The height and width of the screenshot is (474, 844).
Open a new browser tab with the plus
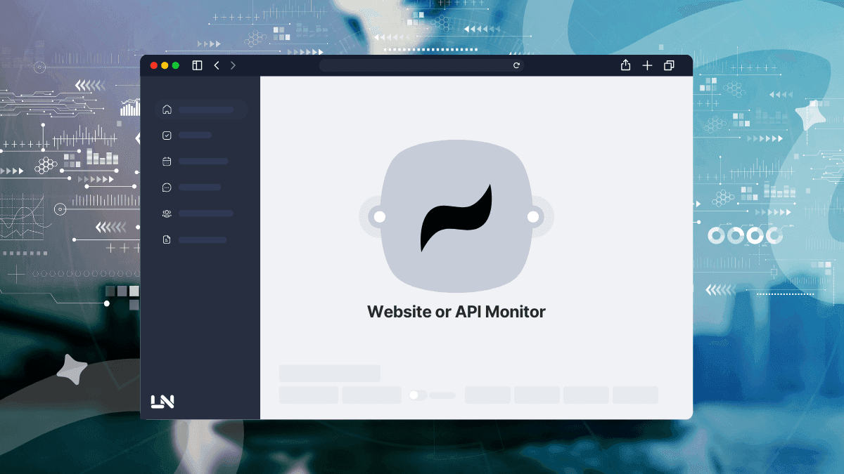[x=647, y=65]
